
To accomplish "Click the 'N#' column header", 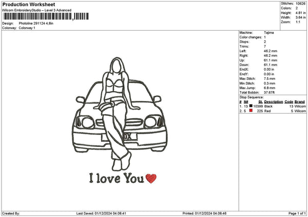I will point(246,102).
